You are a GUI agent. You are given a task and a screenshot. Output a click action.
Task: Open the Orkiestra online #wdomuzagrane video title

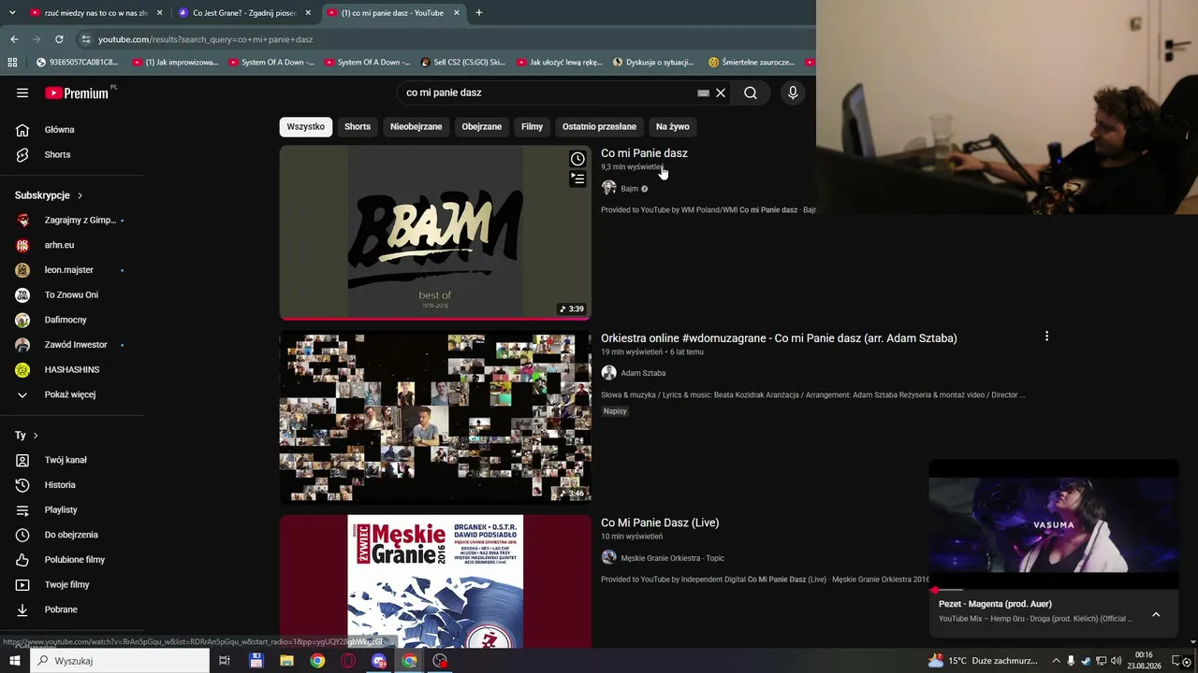(779, 338)
